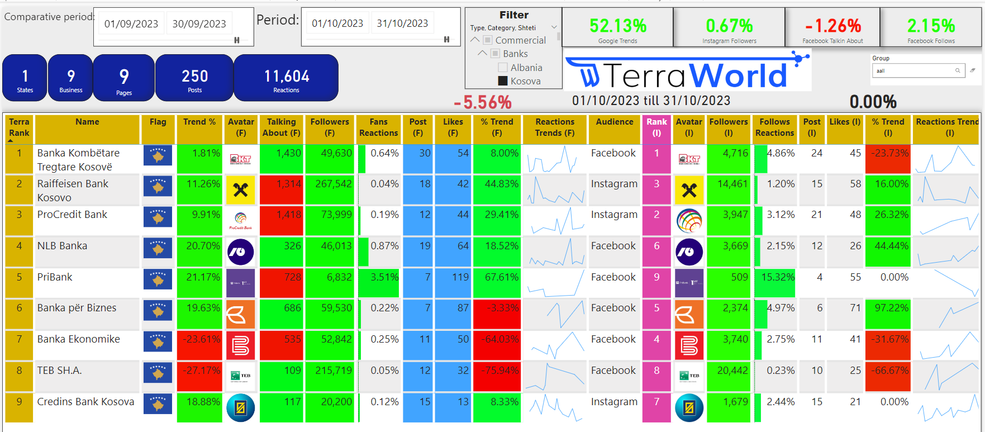Click the 30/09/2023 comparative end date field
This screenshot has width=985, height=432.
pos(199,23)
